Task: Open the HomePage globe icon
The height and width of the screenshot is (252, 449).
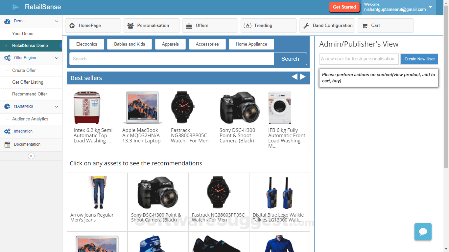Action: pyautogui.click(x=72, y=25)
